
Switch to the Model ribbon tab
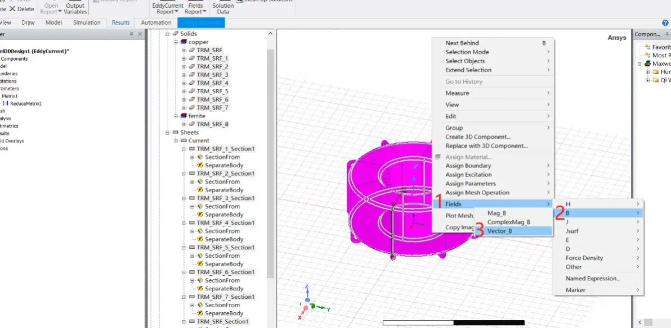click(54, 22)
